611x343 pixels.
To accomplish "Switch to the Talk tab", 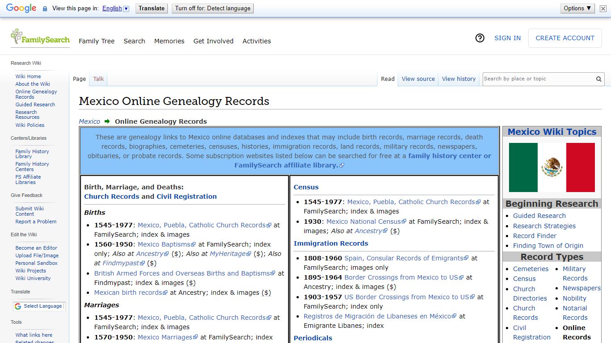I will coord(98,79).
